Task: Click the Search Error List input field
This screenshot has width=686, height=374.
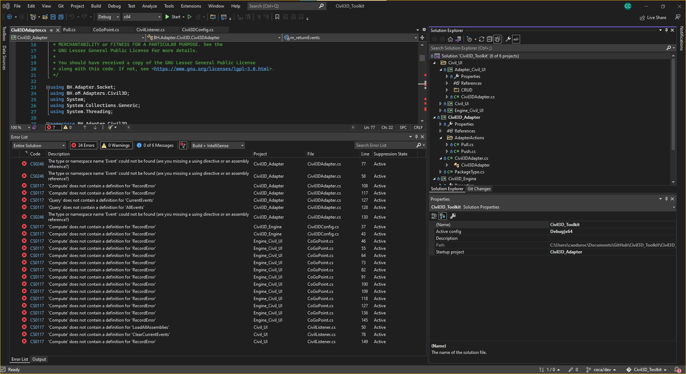Action: tap(385, 145)
